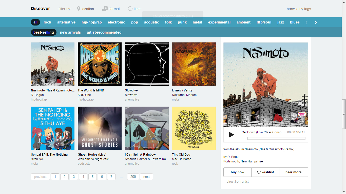The image size is (346, 194).
Task: Click album Nasimoto remix link in player
Action: tap(270, 149)
